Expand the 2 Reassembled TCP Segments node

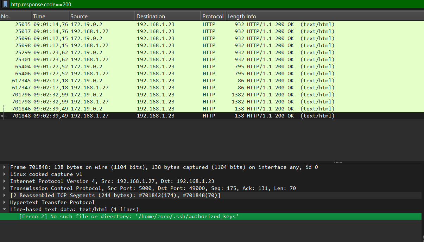click(x=4, y=195)
